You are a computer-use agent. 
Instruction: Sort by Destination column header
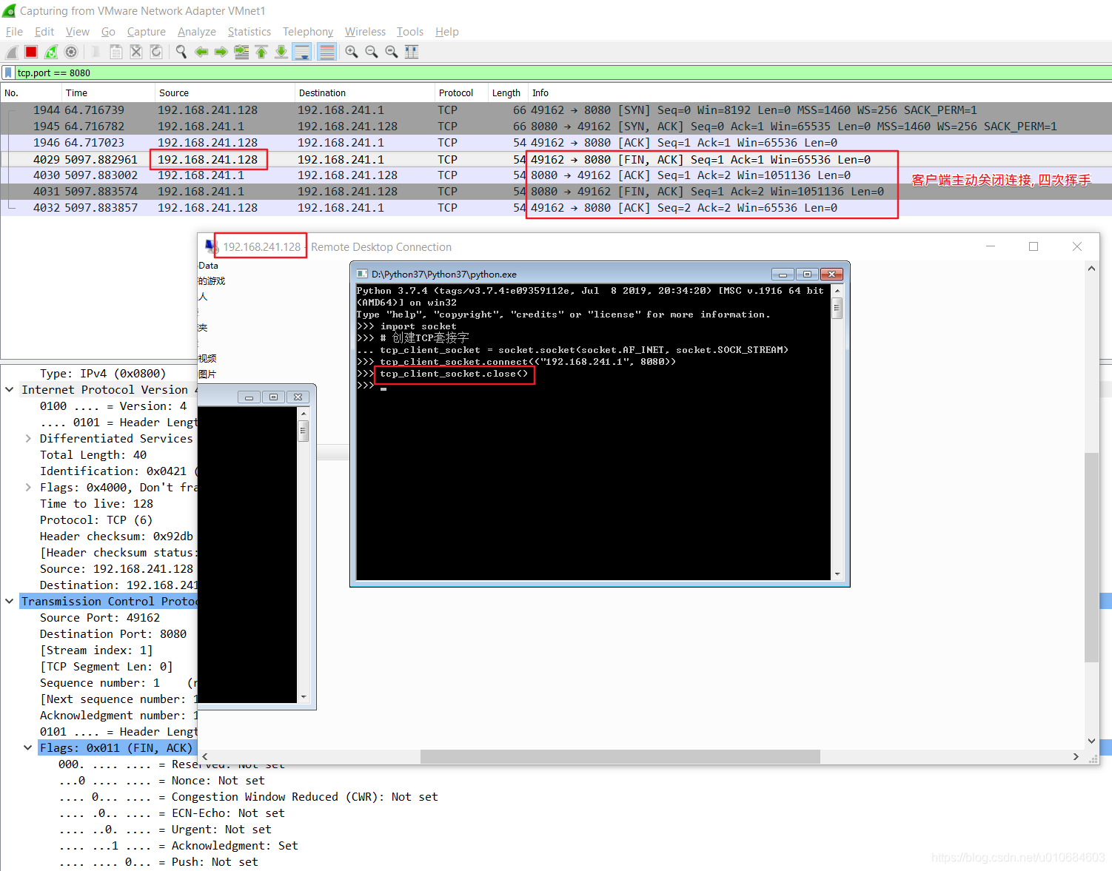point(365,93)
